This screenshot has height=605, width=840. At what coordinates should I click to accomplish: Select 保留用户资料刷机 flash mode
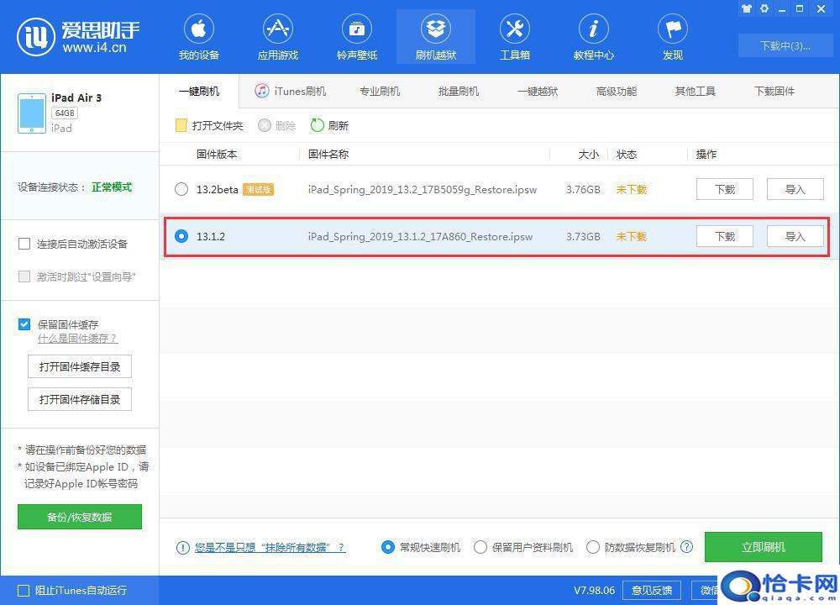pos(480,547)
